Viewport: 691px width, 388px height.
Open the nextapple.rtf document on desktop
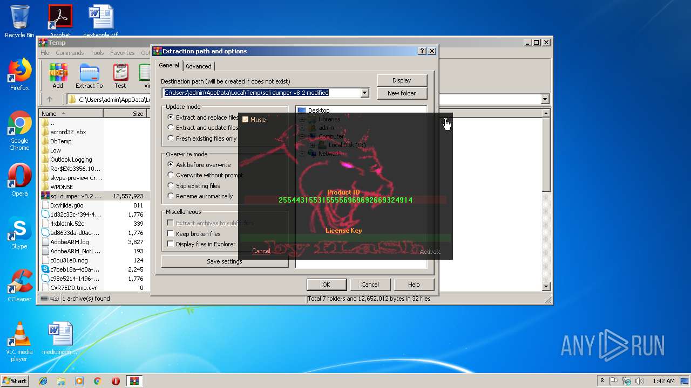[x=101, y=22]
